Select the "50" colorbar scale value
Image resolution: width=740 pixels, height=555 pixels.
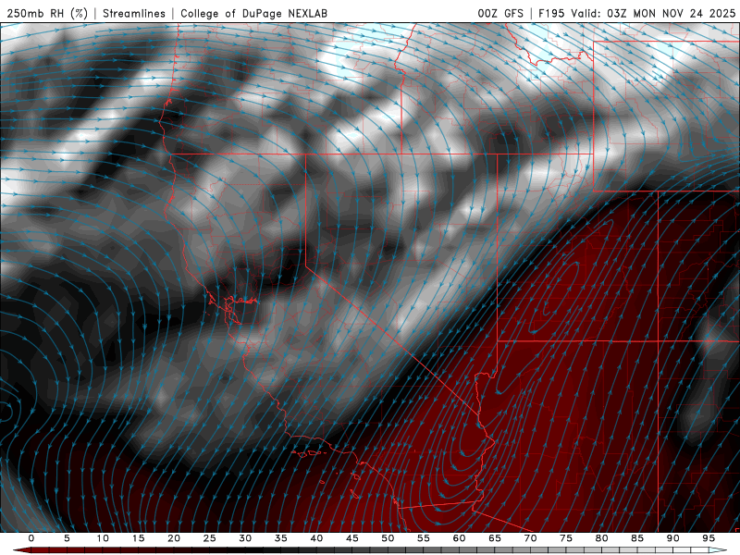point(388,538)
